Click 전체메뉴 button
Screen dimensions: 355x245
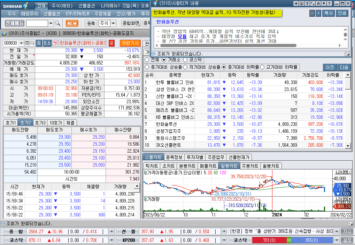click(x=15, y=23)
